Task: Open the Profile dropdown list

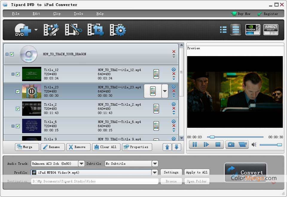Action: click(x=155, y=173)
